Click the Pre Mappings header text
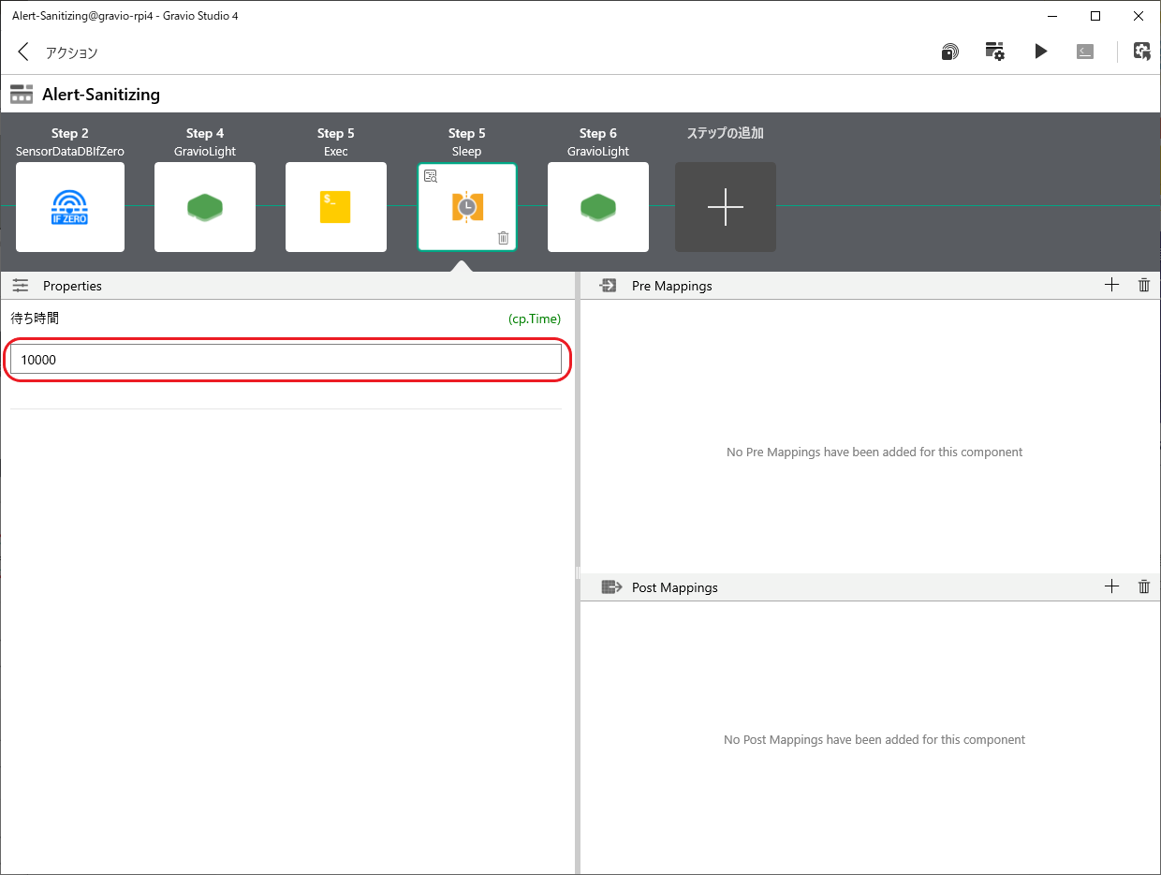 pyautogui.click(x=671, y=286)
